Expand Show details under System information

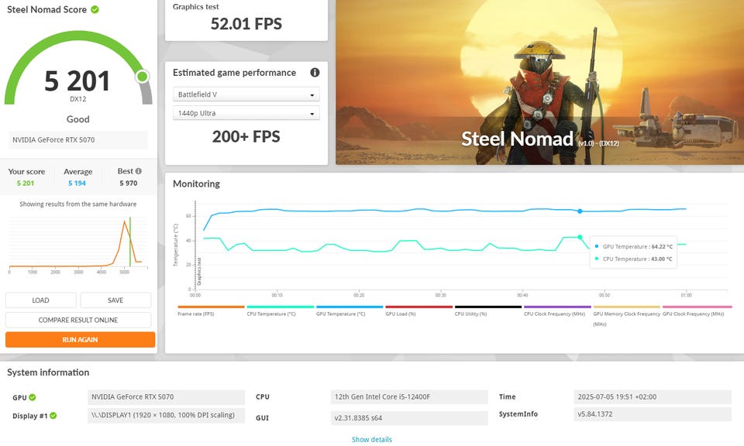pos(371,439)
